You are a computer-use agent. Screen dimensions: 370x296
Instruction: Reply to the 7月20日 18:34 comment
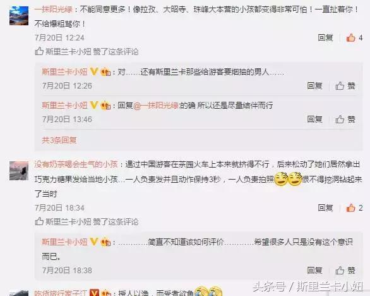pos(325,208)
